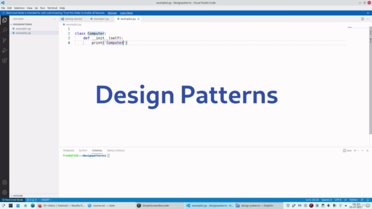372x209 pixels.
Task: Open the Manage gear icon
Action: pos(5,192)
